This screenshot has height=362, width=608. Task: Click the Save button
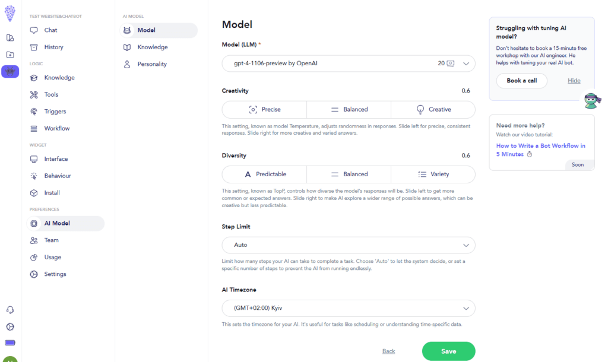click(x=448, y=351)
